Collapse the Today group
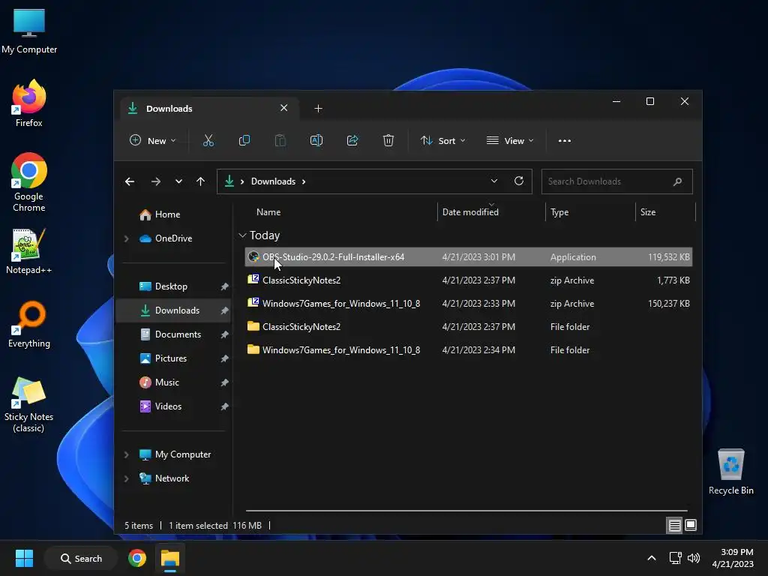 click(242, 235)
